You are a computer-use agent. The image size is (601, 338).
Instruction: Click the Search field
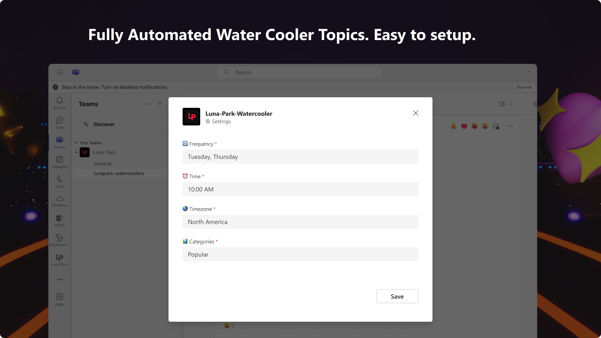299,72
